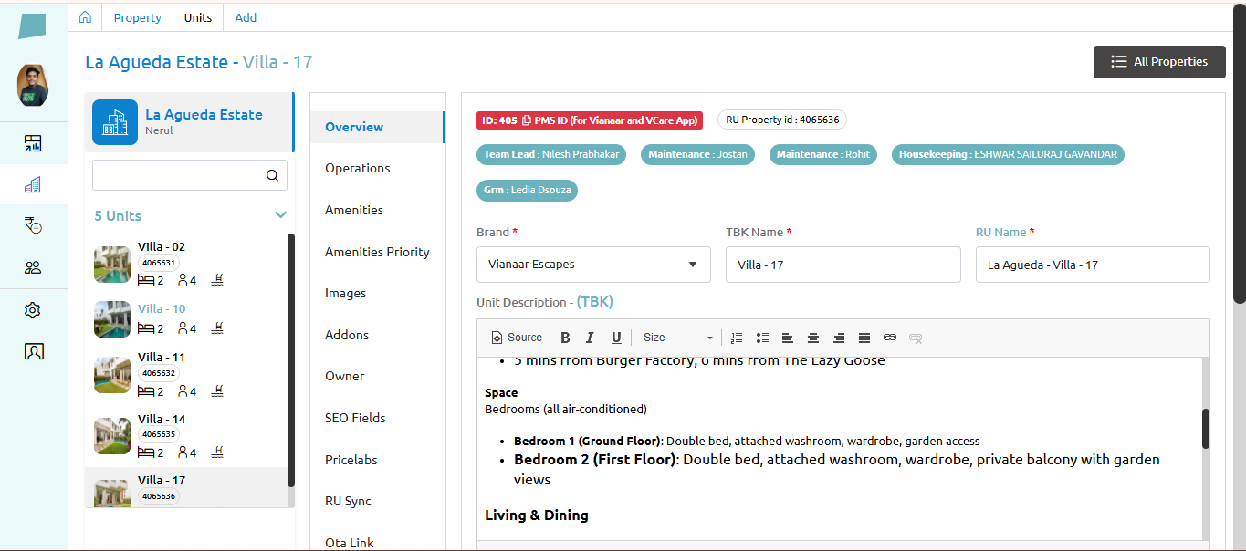Toggle bold formatting in description editor
The height and width of the screenshot is (551, 1246).
pos(565,338)
